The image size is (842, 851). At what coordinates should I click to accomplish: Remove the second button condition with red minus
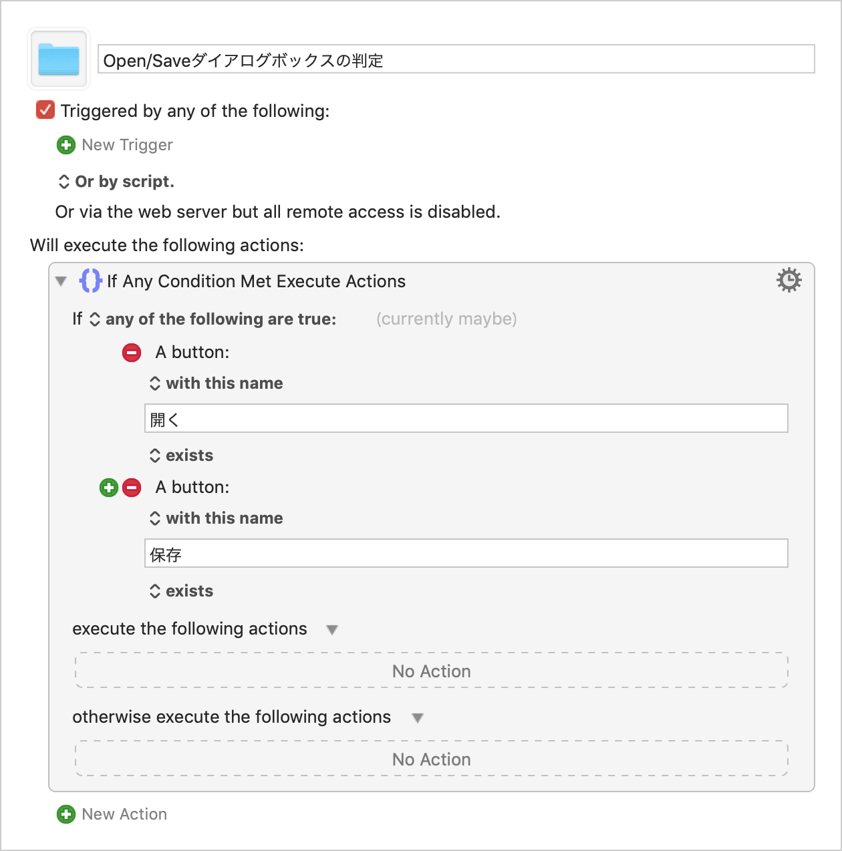(132, 488)
